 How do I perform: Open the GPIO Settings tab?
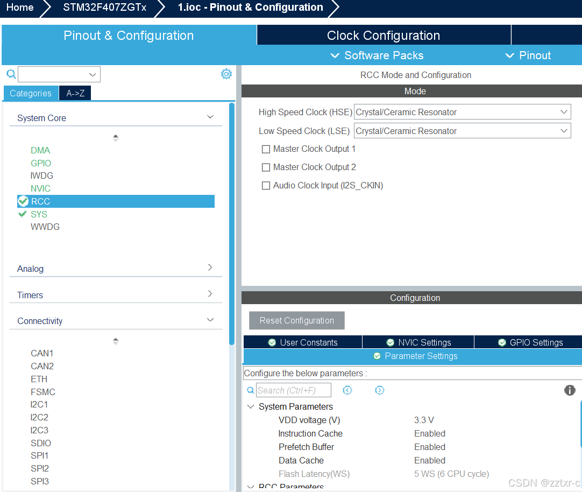[528, 342]
